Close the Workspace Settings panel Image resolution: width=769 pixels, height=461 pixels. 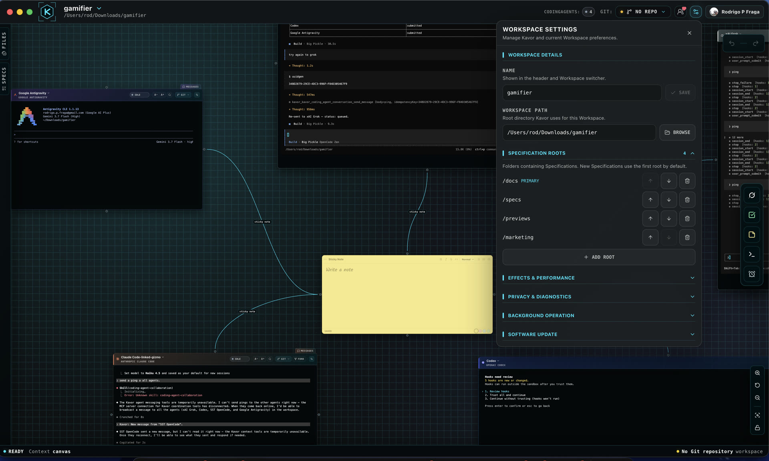(x=689, y=33)
